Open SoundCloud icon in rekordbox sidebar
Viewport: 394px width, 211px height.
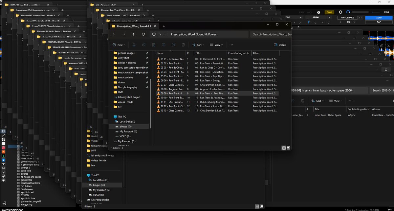(4, 152)
